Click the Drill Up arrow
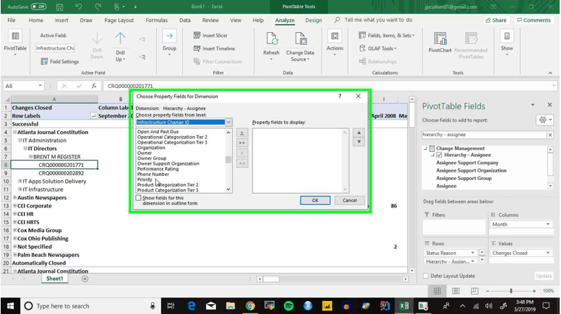 click(120, 38)
